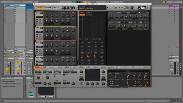Image resolution: width=183 pixels, height=103 pixels.
Task: Select the Synthesis tab
Action: (40, 8)
